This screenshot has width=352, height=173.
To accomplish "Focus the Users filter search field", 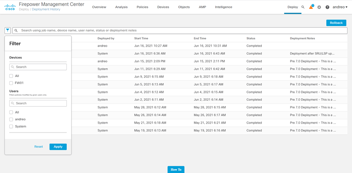I will pos(38,103).
